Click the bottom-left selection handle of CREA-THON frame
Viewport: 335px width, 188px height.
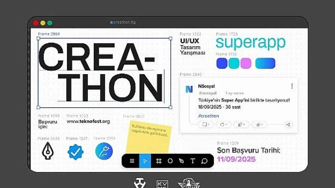[x=38, y=107]
